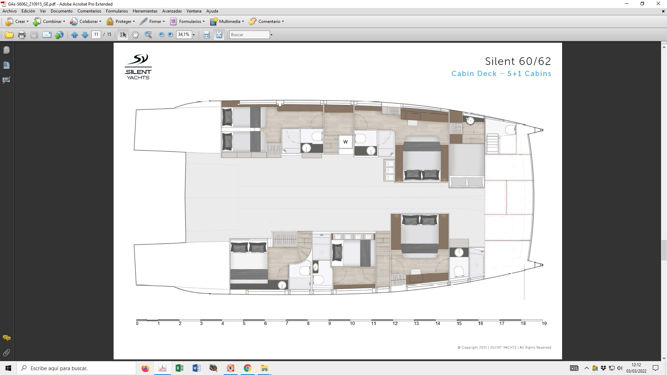Open the Attachments paperclip panel
The height and width of the screenshot is (375, 667).
click(x=7, y=353)
